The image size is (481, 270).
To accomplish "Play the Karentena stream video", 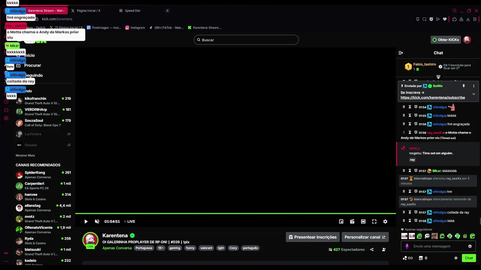I will click(86, 222).
